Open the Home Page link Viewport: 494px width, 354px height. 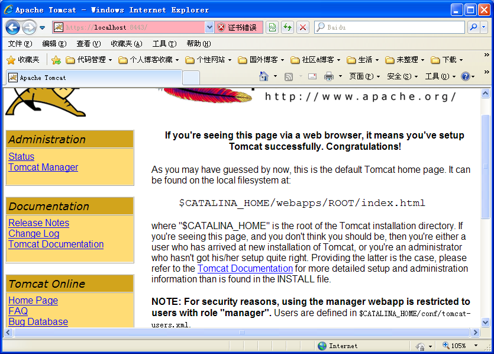point(33,300)
